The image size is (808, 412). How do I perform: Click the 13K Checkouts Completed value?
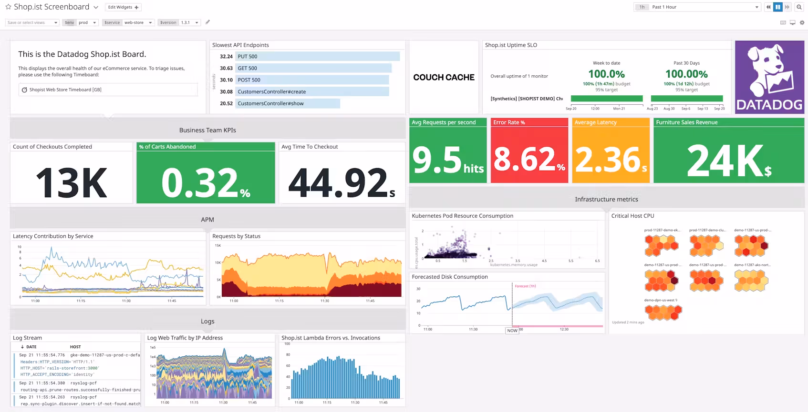pos(72,182)
